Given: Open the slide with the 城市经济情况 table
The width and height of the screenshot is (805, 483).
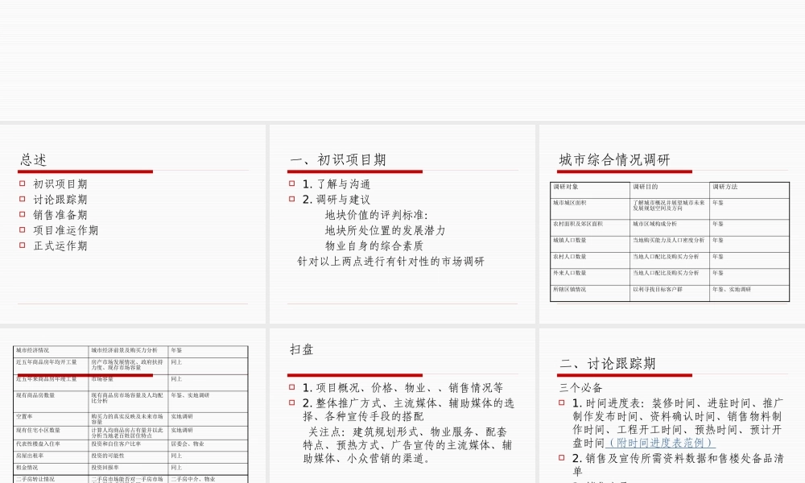Looking at the screenshot, I should 133,406.
